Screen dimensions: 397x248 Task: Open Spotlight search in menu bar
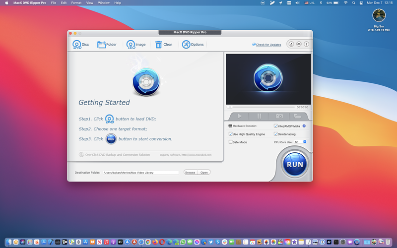tap(353, 3)
